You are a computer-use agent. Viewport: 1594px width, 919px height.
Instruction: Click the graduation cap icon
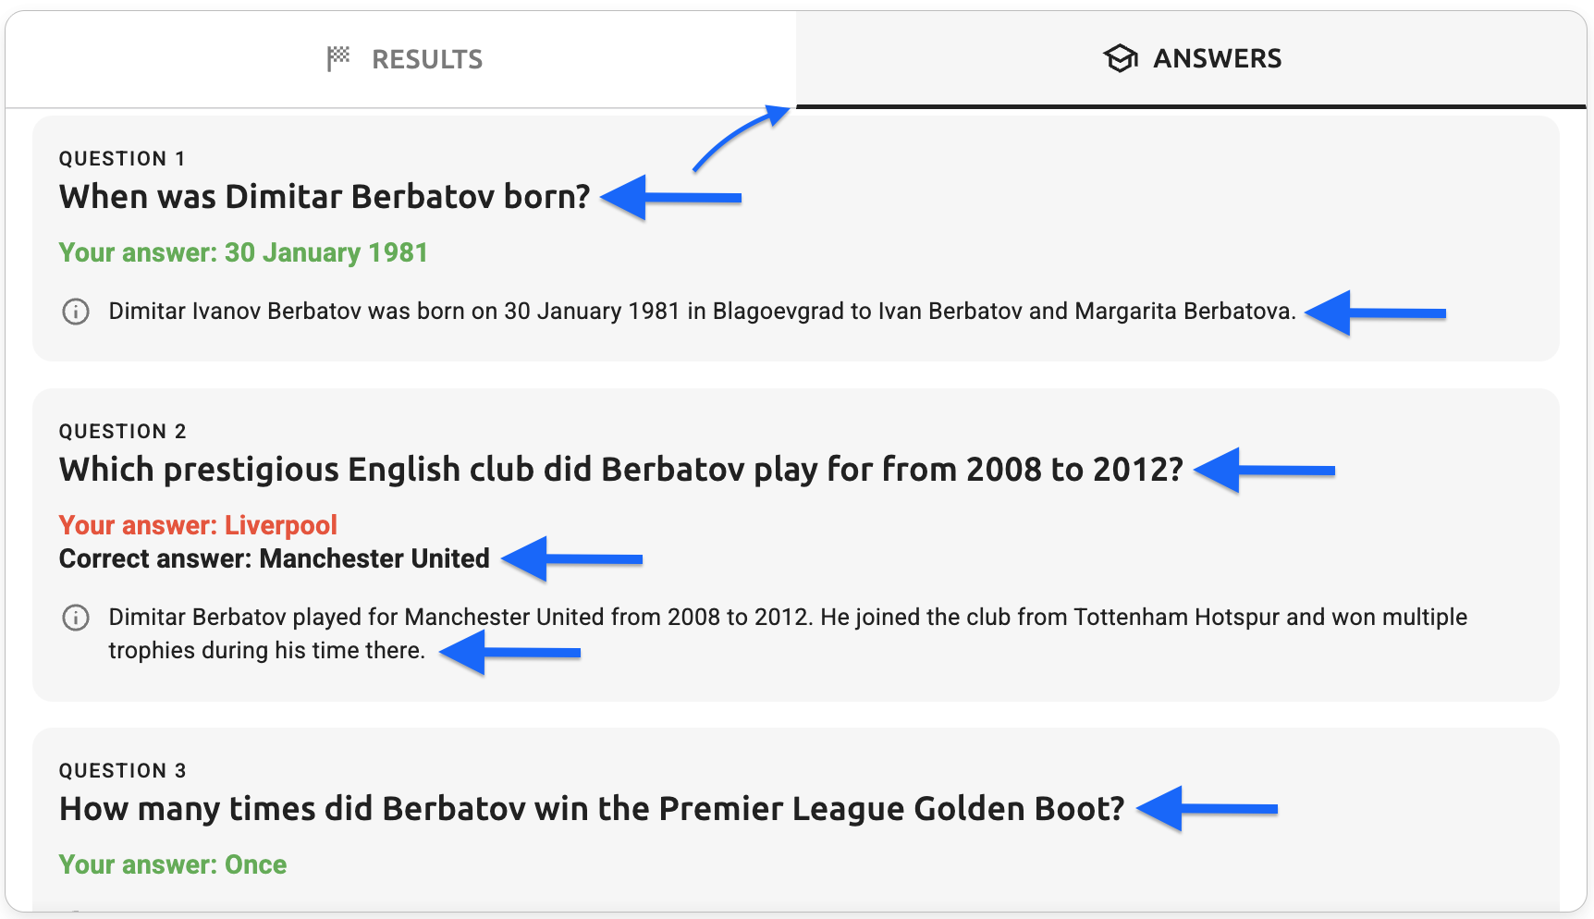click(1120, 59)
